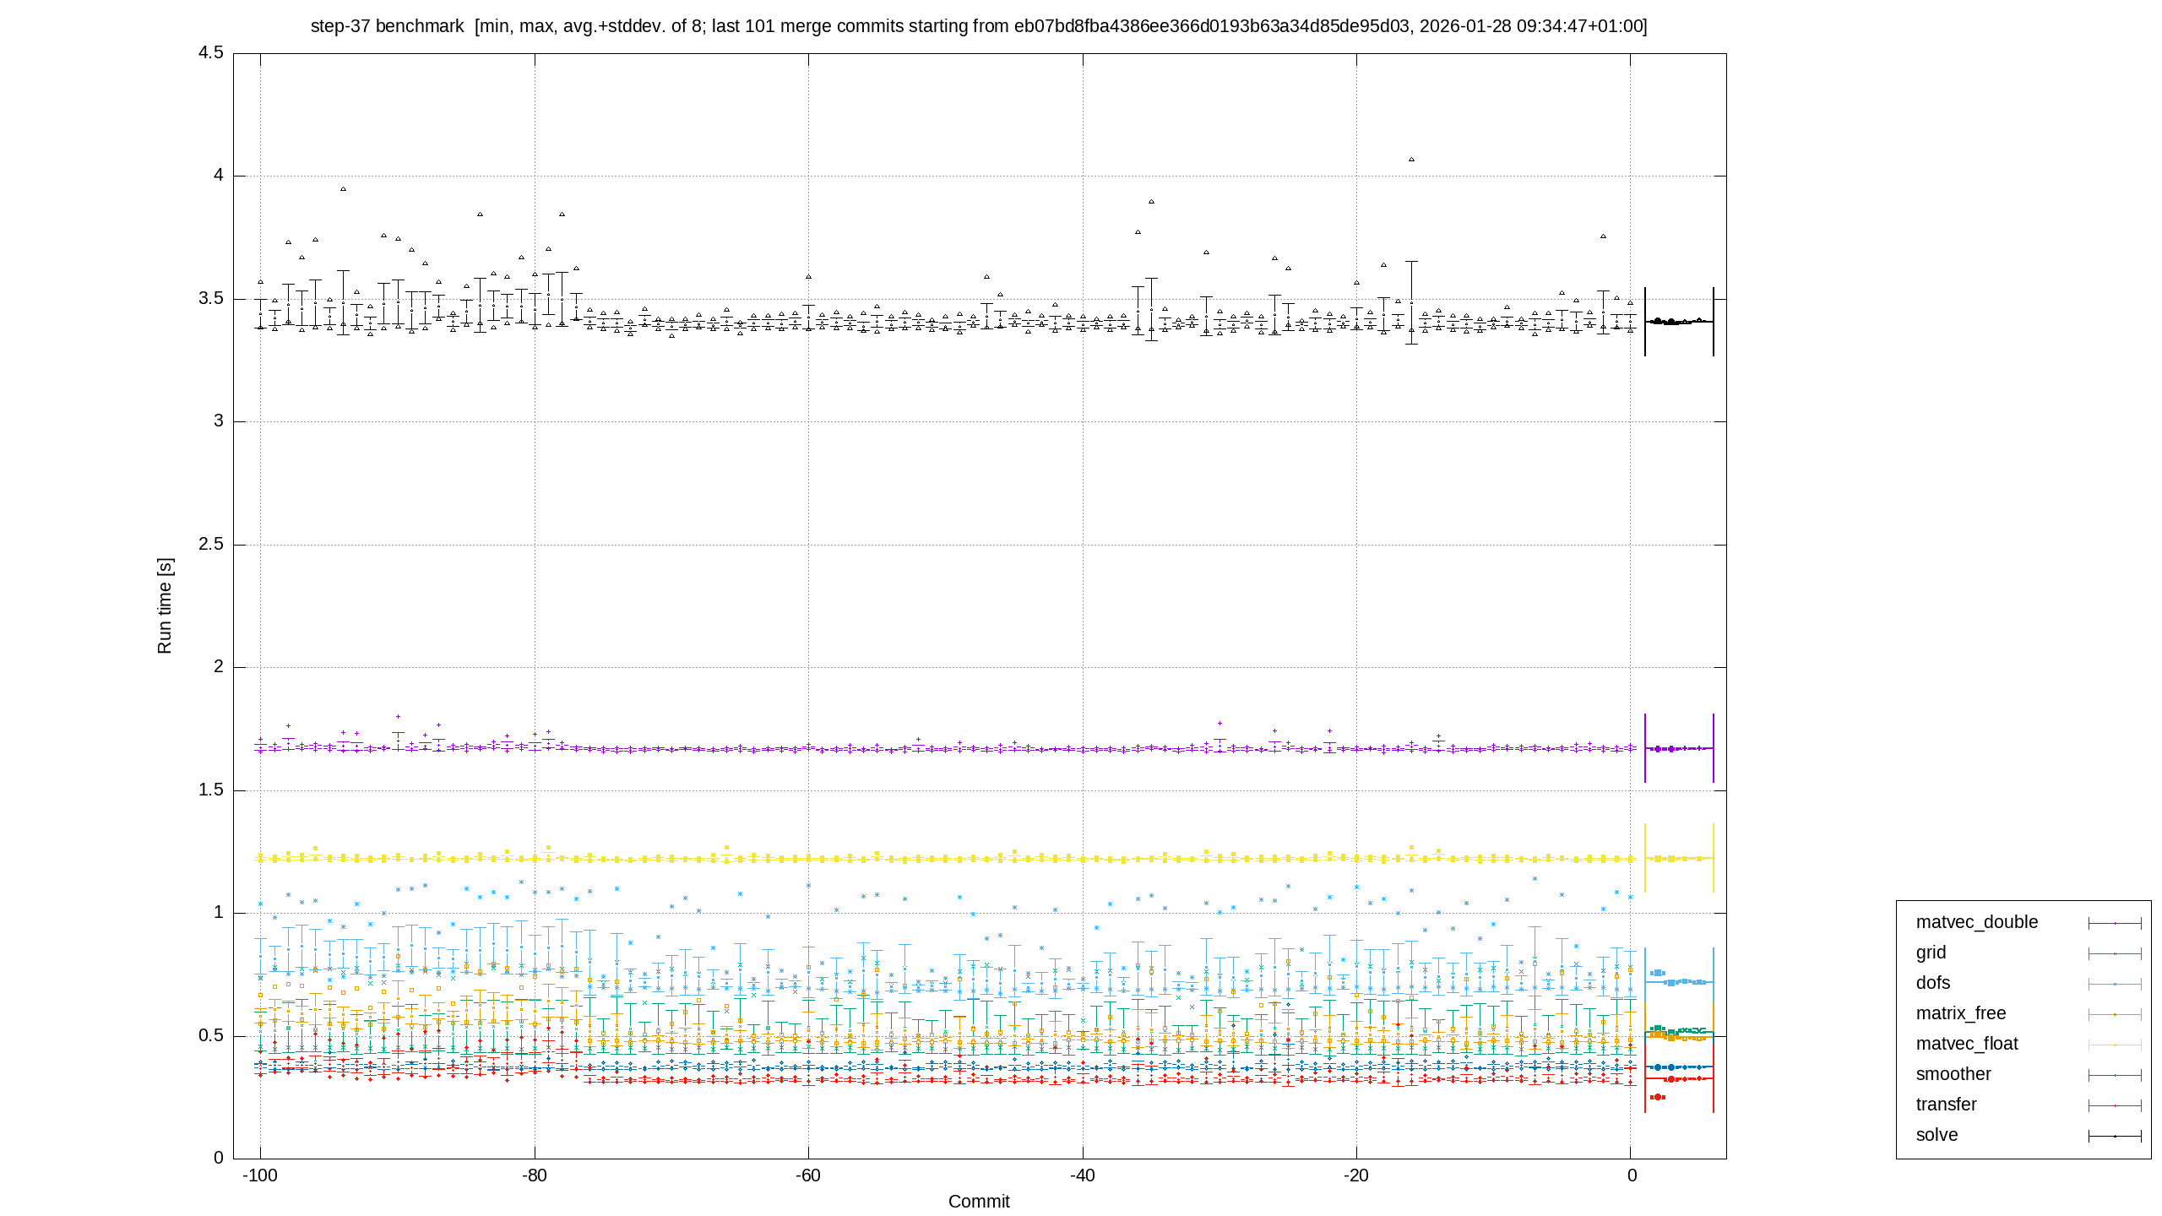Select the dofs legend label
This screenshot has height=1216, width=2162.
1932,983
